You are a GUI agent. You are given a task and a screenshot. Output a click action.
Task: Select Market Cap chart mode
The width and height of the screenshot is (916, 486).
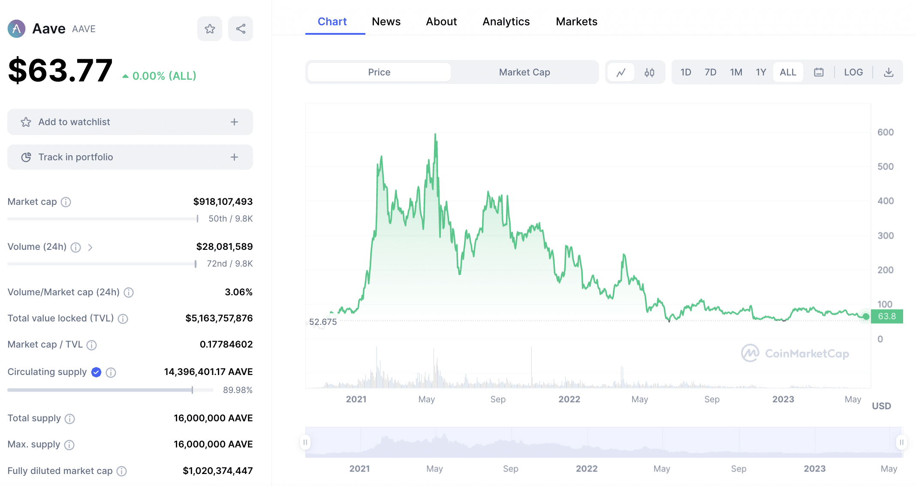pos(524,72)
